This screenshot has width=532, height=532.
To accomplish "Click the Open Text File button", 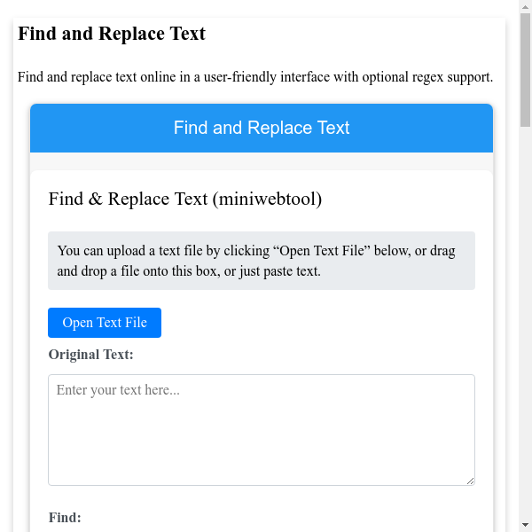I will [x=105, y=323].
